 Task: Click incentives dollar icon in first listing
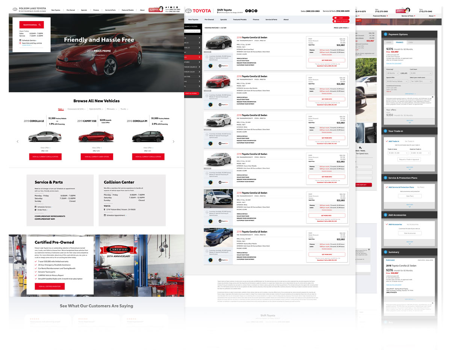tap(207, 57)
